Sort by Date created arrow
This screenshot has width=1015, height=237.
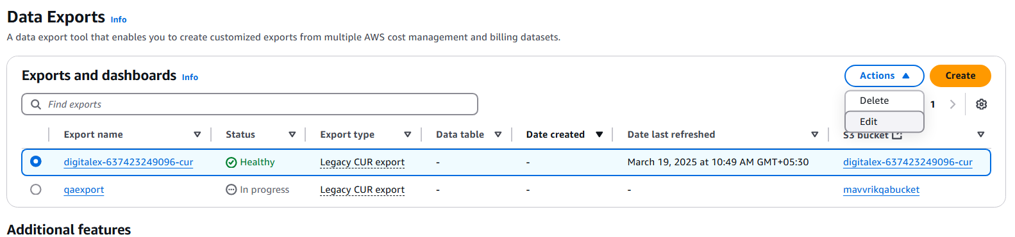600,135
